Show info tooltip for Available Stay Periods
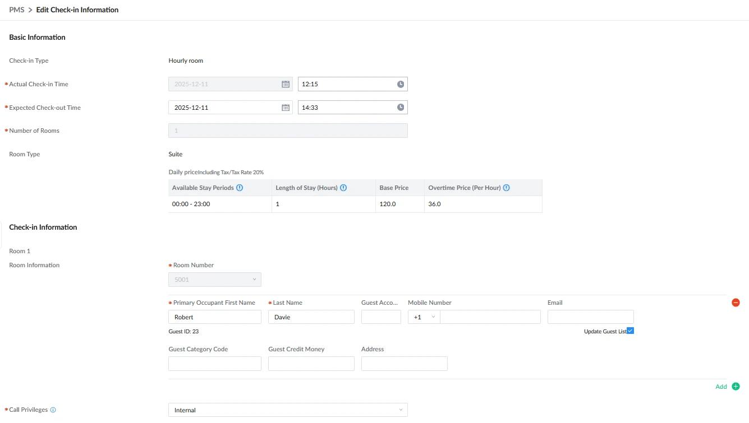The height and width of the screenshot is (423, 749). click(240, 188)
